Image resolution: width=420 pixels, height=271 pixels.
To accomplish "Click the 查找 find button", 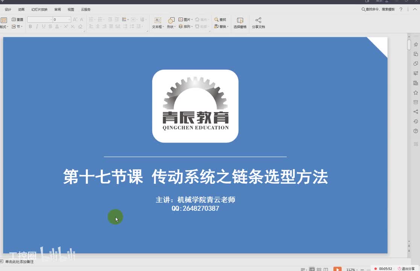I will coord(220,20).
